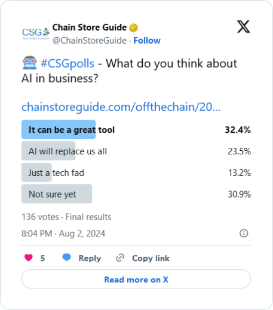
Task: Open the #CSGpolls hashtag link
Action: coord(68,63)
